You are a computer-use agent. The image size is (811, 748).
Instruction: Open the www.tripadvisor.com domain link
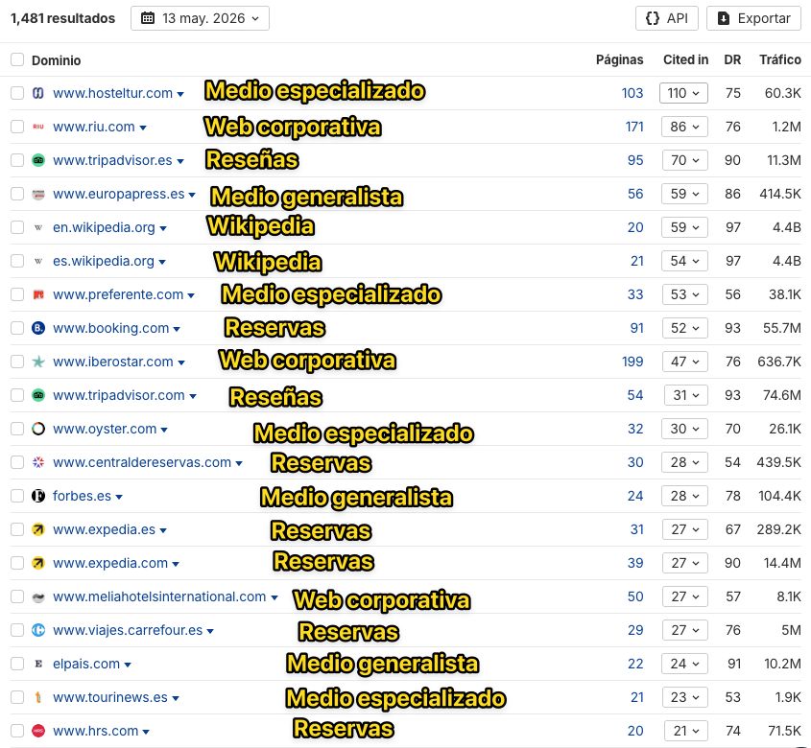118,395
